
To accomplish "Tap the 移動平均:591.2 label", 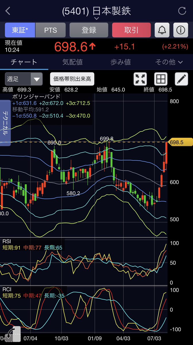I will coord(30,110).
